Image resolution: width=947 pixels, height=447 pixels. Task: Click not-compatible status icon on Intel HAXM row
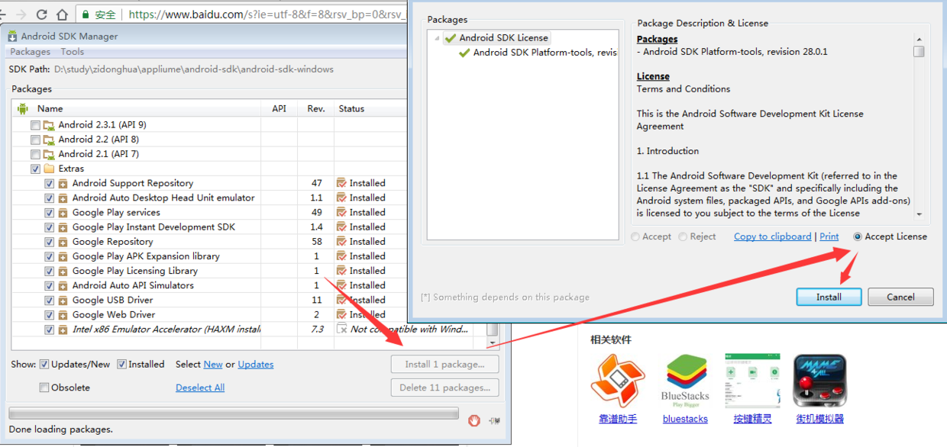click(341, 329)
